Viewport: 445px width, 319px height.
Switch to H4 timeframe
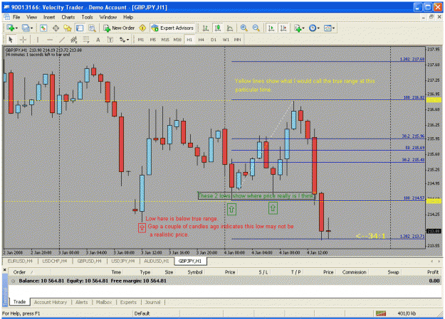point(201,40)
